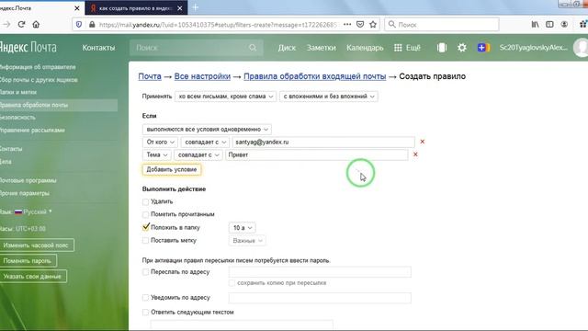Screen dimensions: 588x331
Task: Open a new browser tab with plus
Action: [x=195, y=7]
